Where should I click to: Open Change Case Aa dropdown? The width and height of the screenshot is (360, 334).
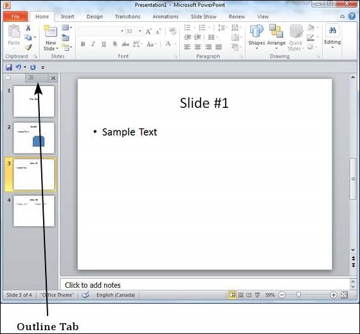[x=152, y=44]
